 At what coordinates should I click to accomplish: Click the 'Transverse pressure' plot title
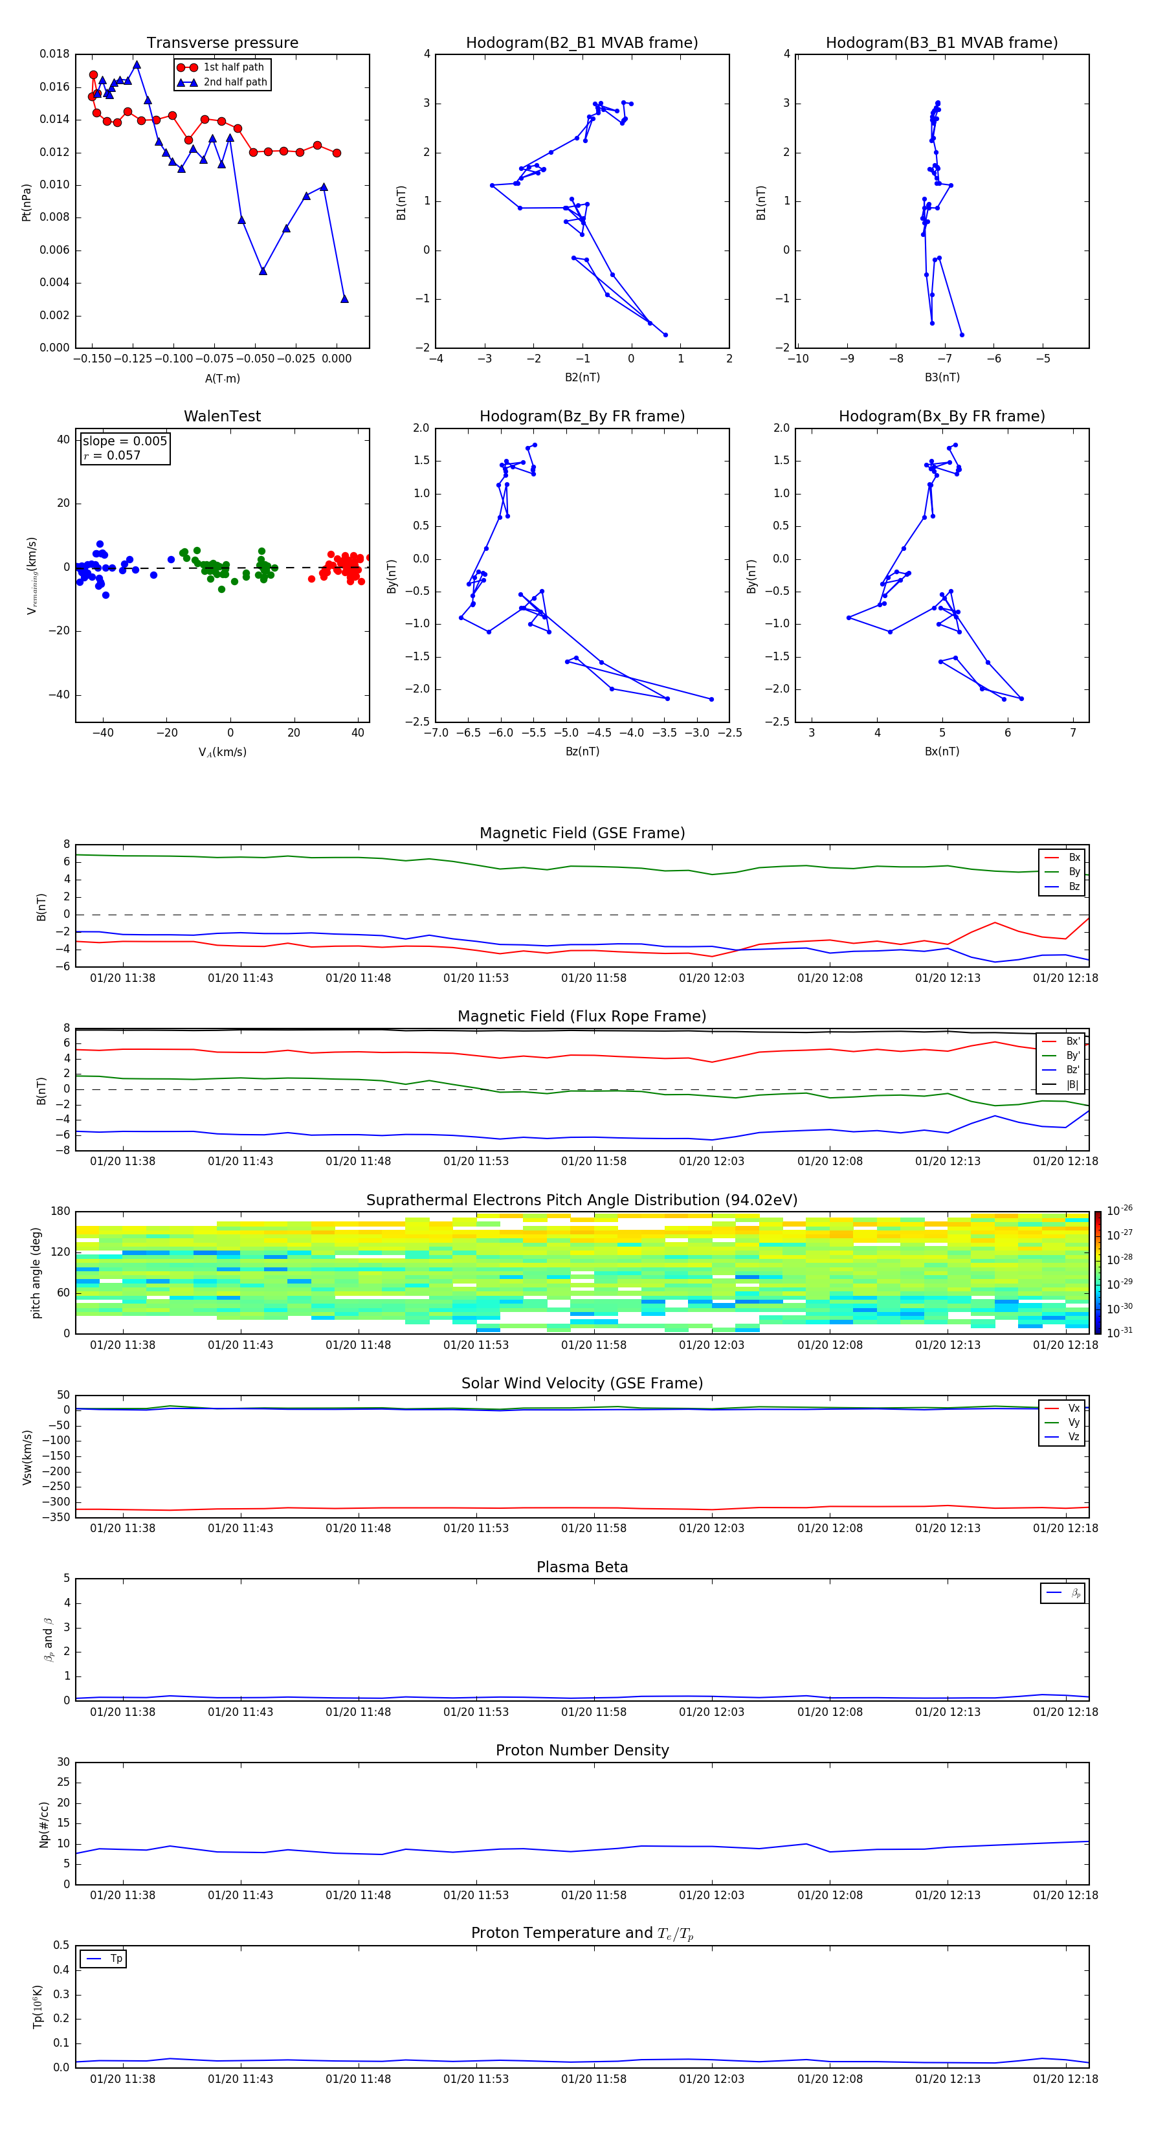pyautogui.click(x=222, y=43)
